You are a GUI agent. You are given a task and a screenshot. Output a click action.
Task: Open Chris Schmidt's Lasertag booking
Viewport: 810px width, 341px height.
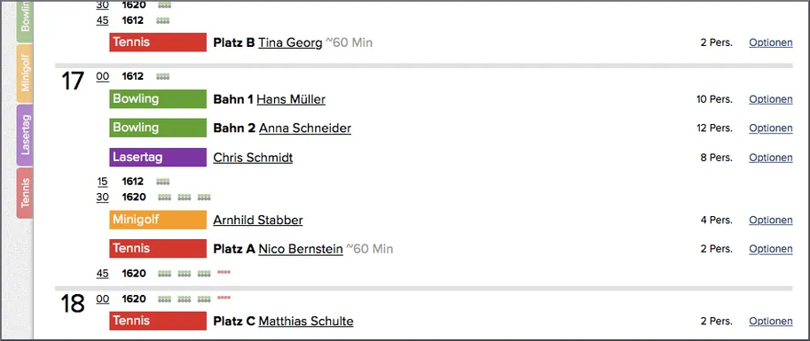[x=253, y=158]
